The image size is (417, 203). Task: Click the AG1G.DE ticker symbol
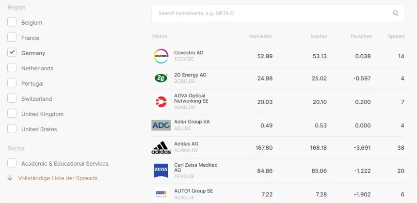[184, 197]
